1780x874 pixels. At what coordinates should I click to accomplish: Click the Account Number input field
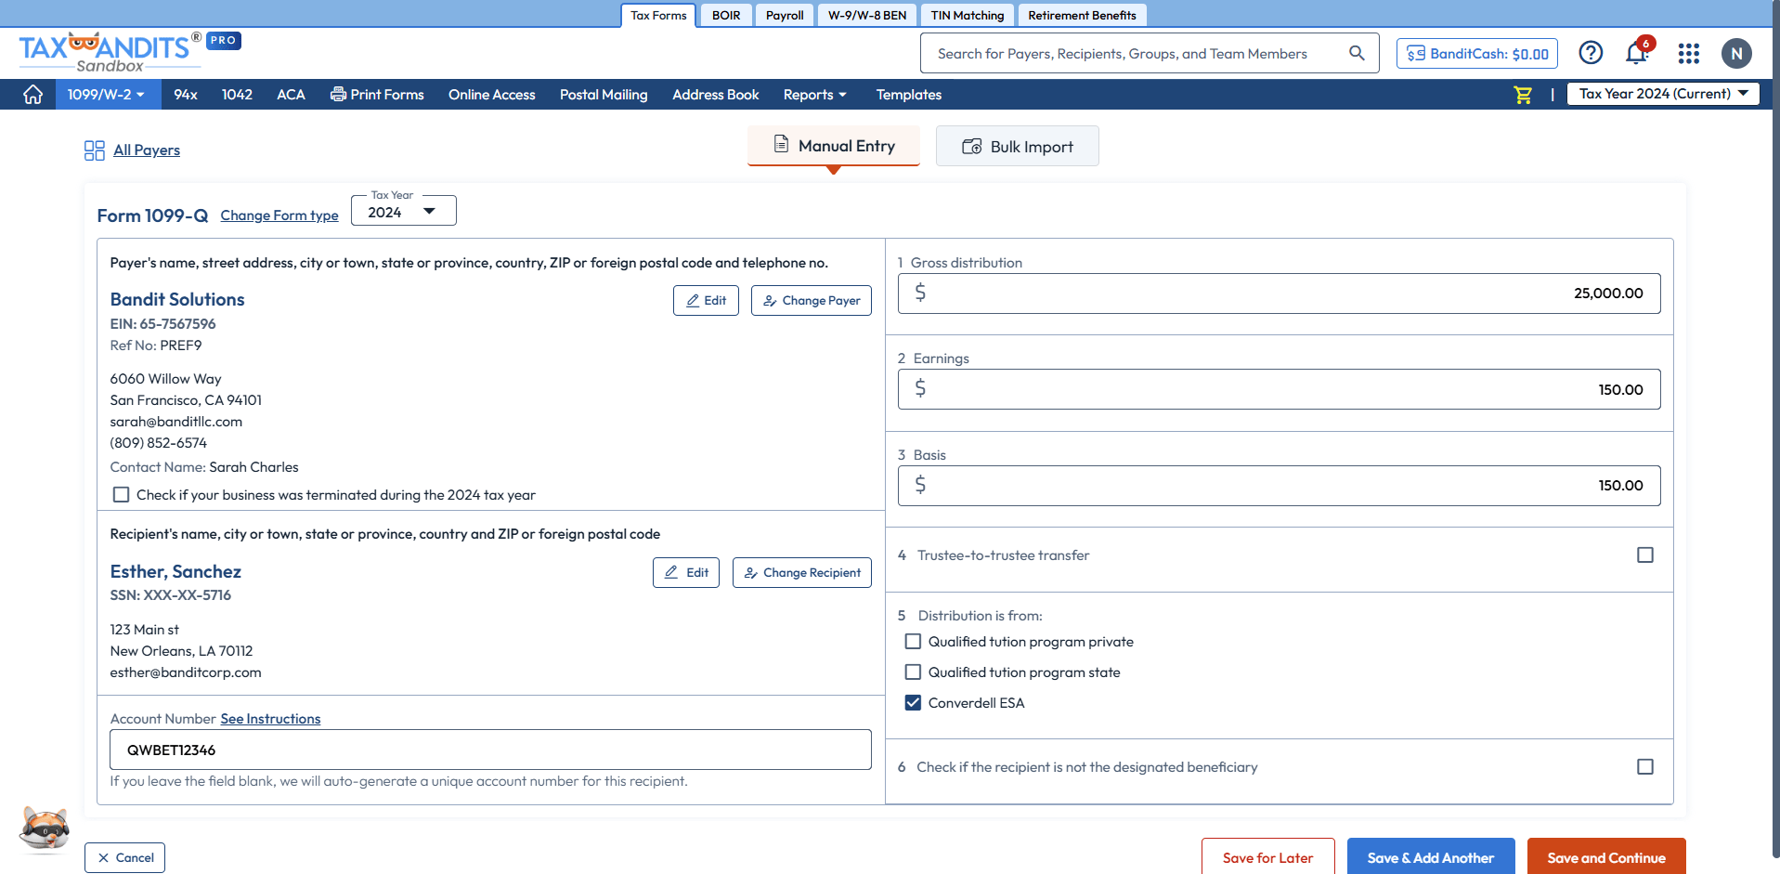[490, 750]
